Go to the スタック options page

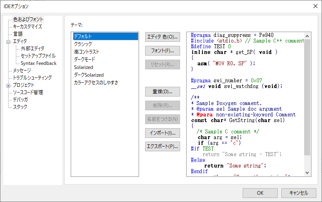click(20, 107)
